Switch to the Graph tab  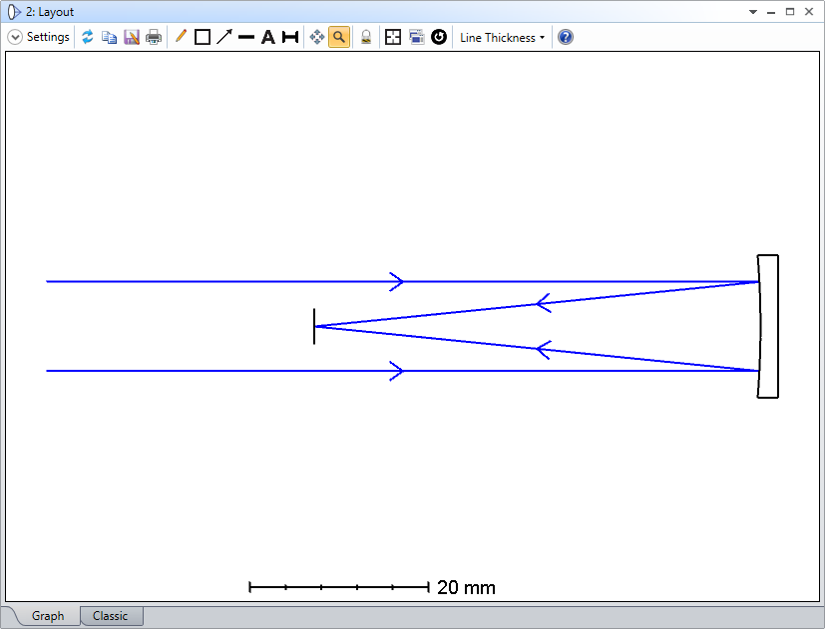[x=48, y=616]
